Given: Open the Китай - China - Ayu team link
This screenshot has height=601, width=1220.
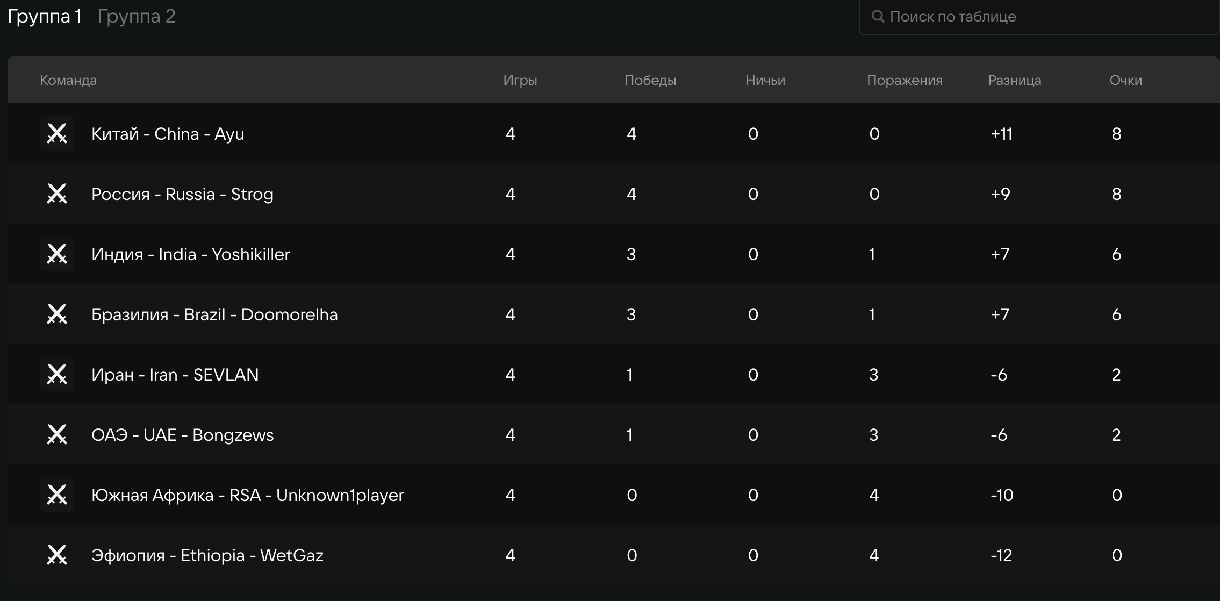Looking at the screenshot, I should [168, 134].
